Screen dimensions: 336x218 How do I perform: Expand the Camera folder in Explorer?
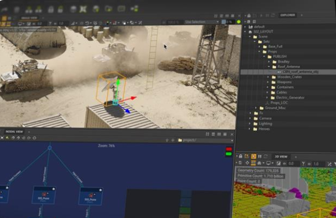click(250, 118)
